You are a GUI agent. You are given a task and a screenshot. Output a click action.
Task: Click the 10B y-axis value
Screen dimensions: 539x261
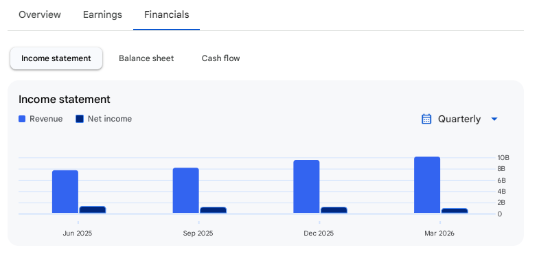click(x=503, y=158)
